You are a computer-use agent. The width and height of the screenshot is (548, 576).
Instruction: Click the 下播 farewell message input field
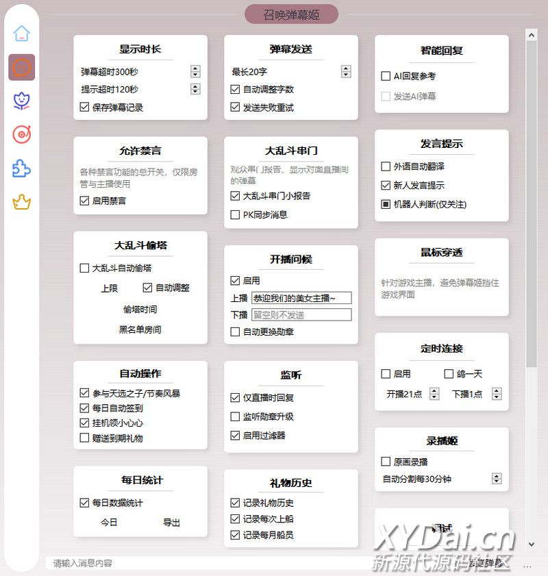pos(301,315)
